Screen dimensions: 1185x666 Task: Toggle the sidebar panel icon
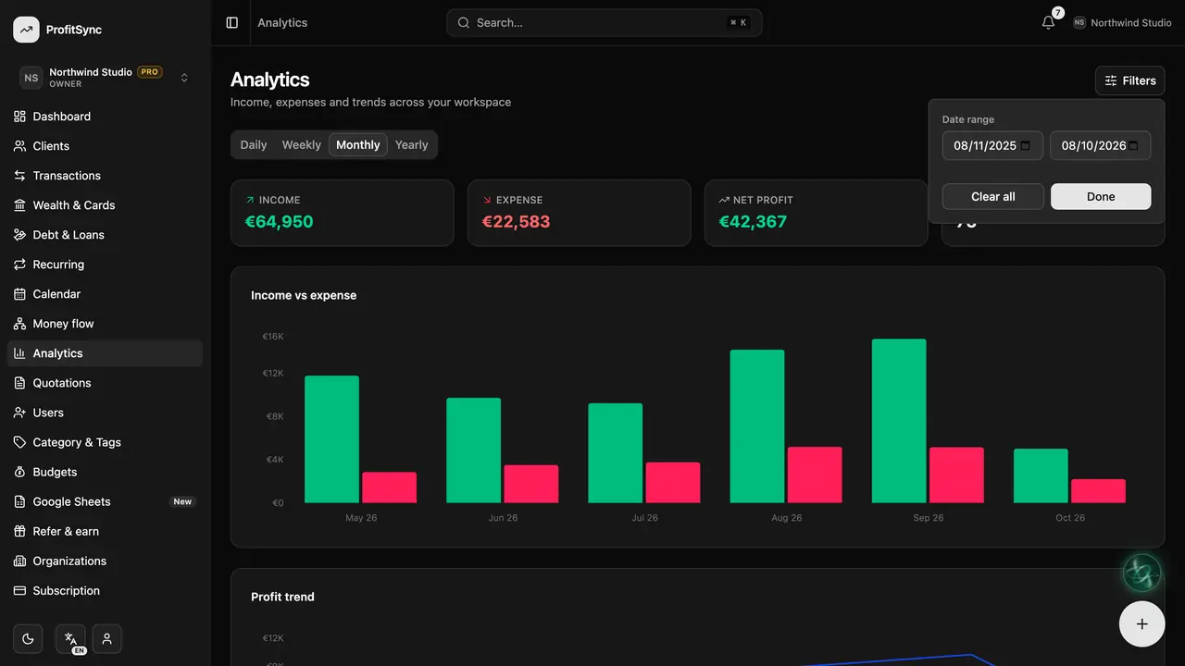pyautogui.click(x=232, y=22)
